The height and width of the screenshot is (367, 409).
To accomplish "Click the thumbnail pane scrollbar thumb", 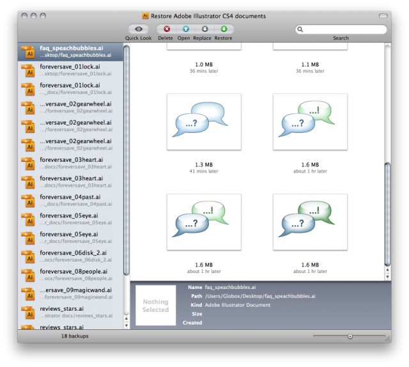I will tap(388, 214).
